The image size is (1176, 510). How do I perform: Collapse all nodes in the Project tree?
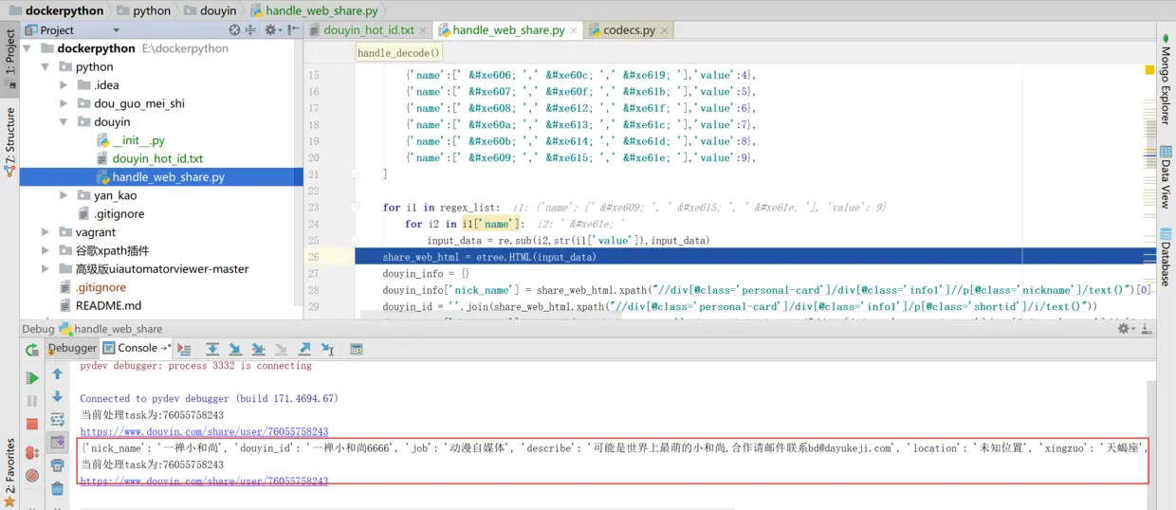tap(250, 30)
